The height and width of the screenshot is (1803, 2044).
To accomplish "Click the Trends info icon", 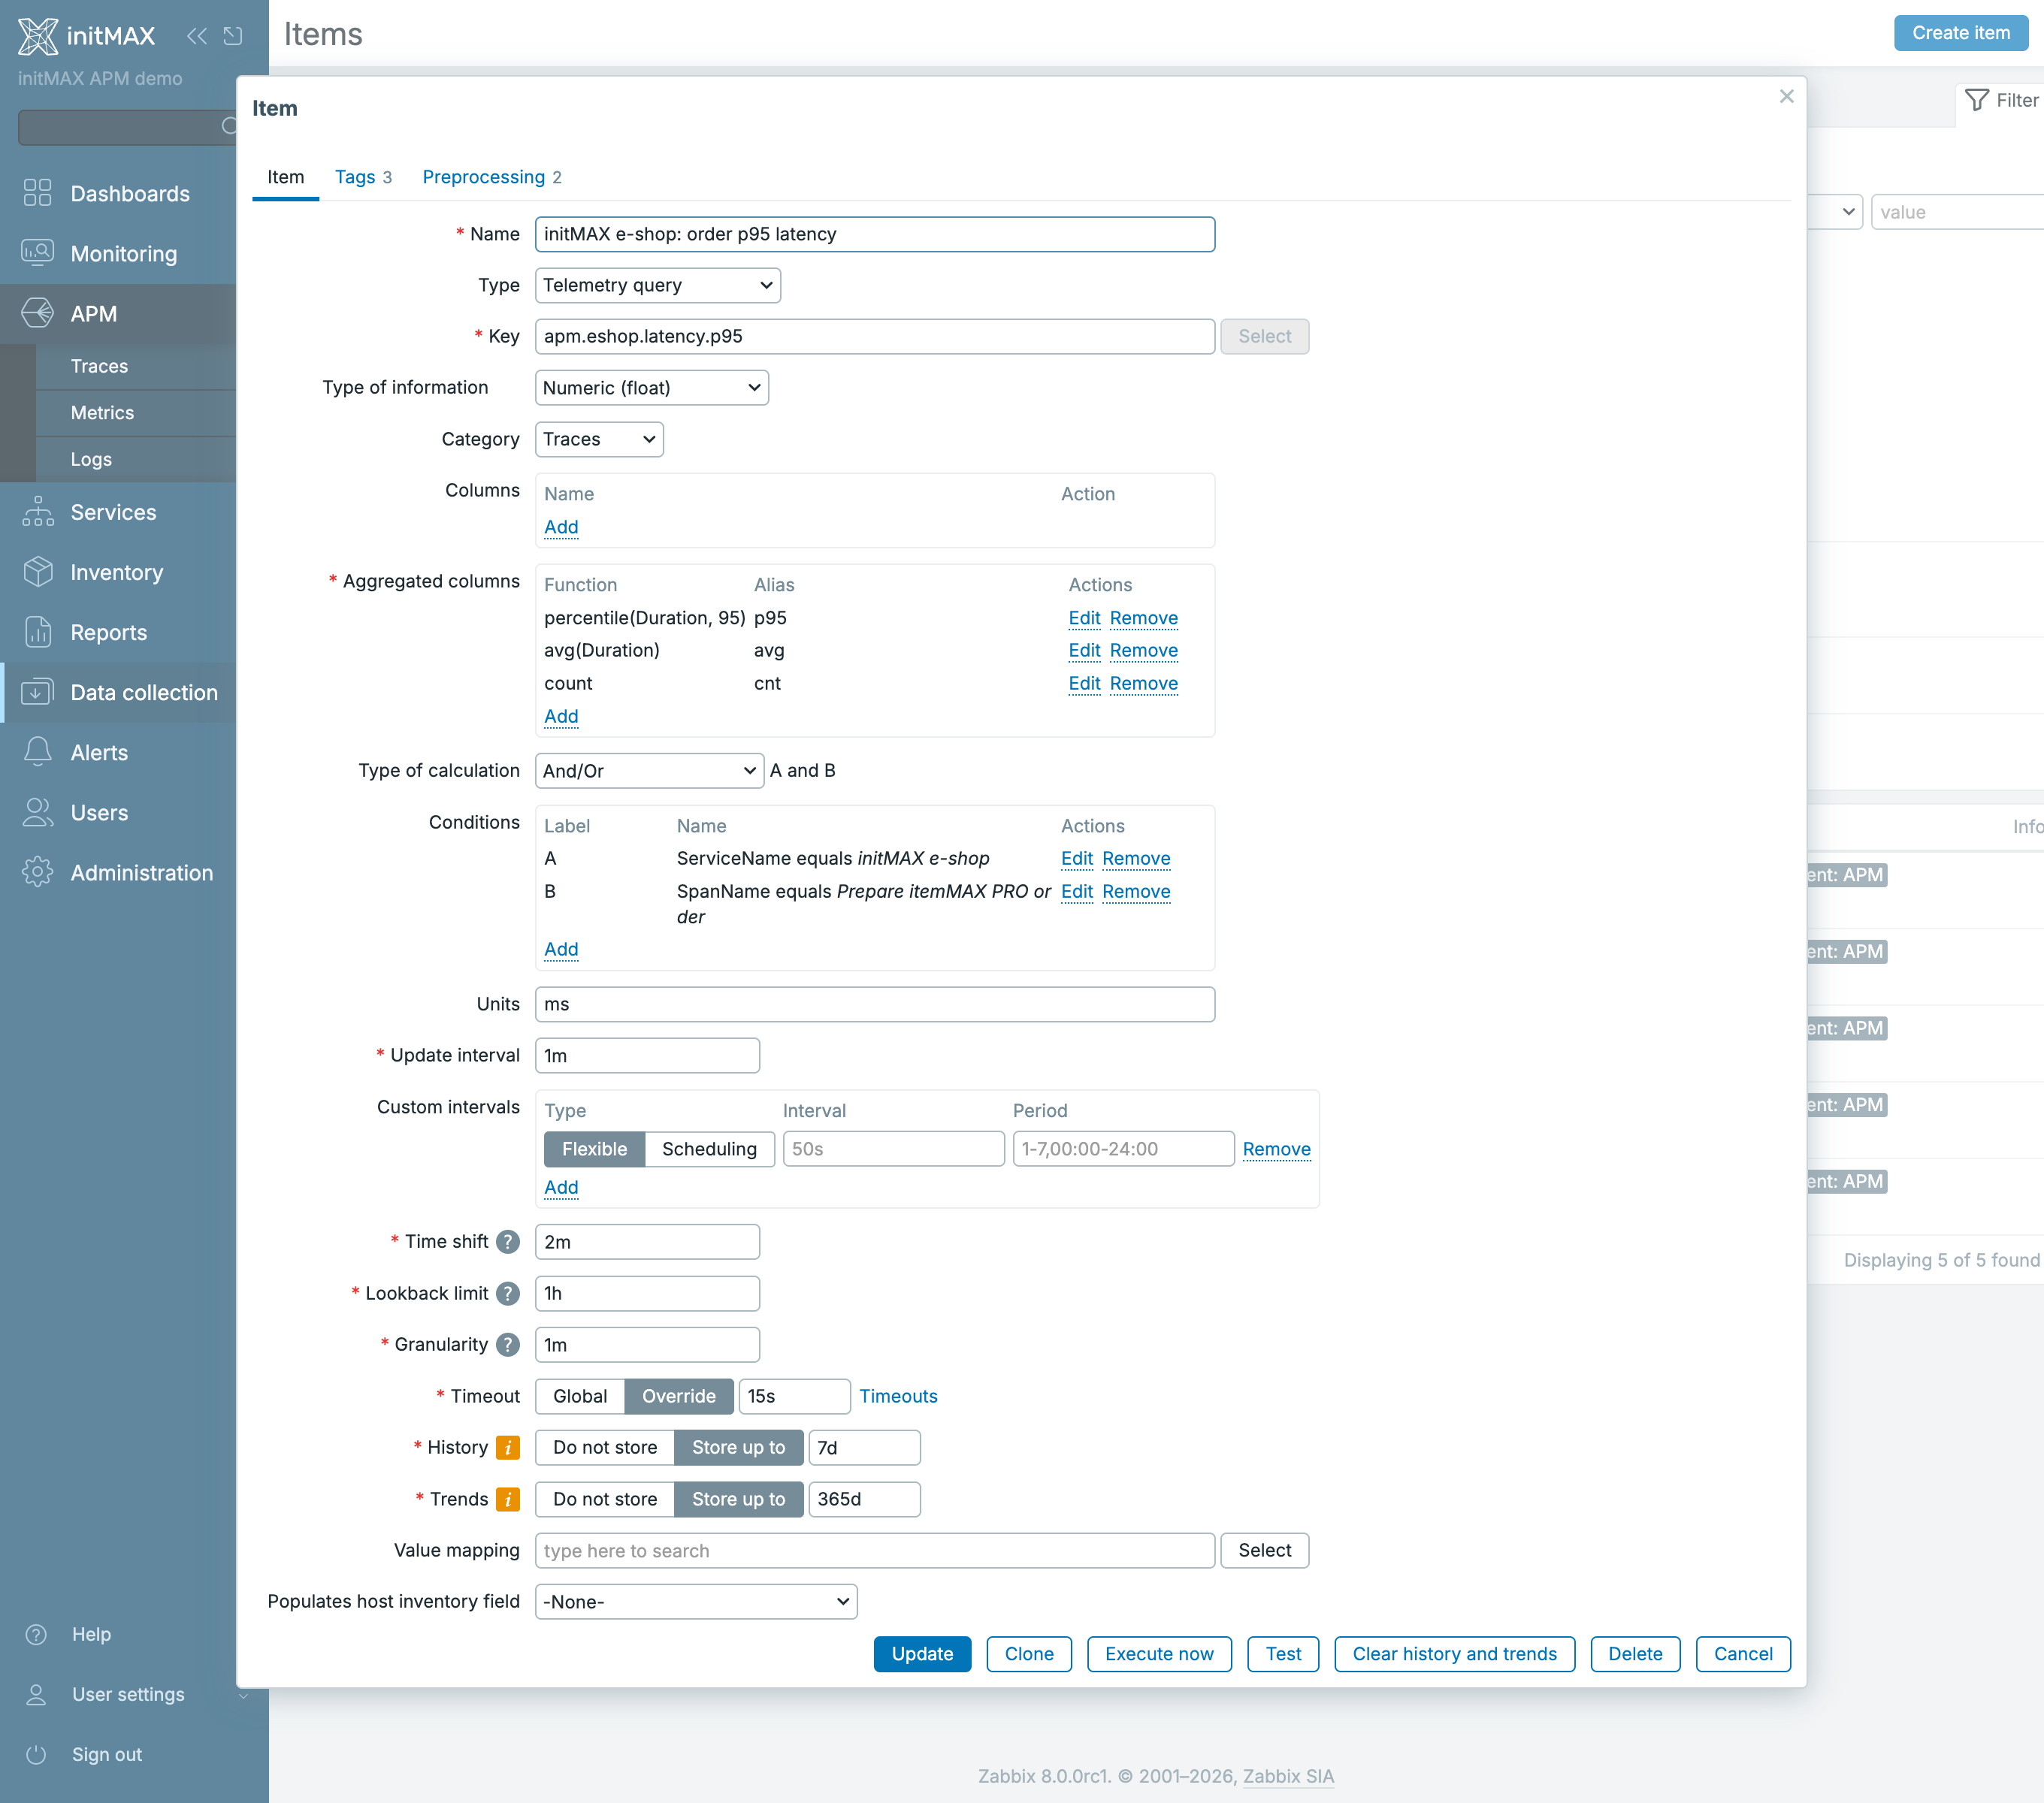I will [508, 1499].
